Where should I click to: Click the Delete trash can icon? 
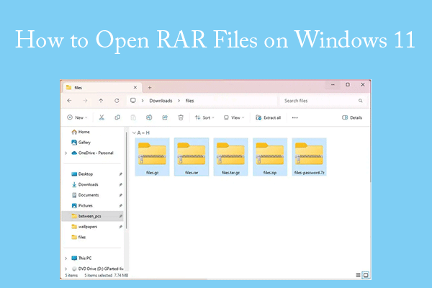[x=181, y=117]
